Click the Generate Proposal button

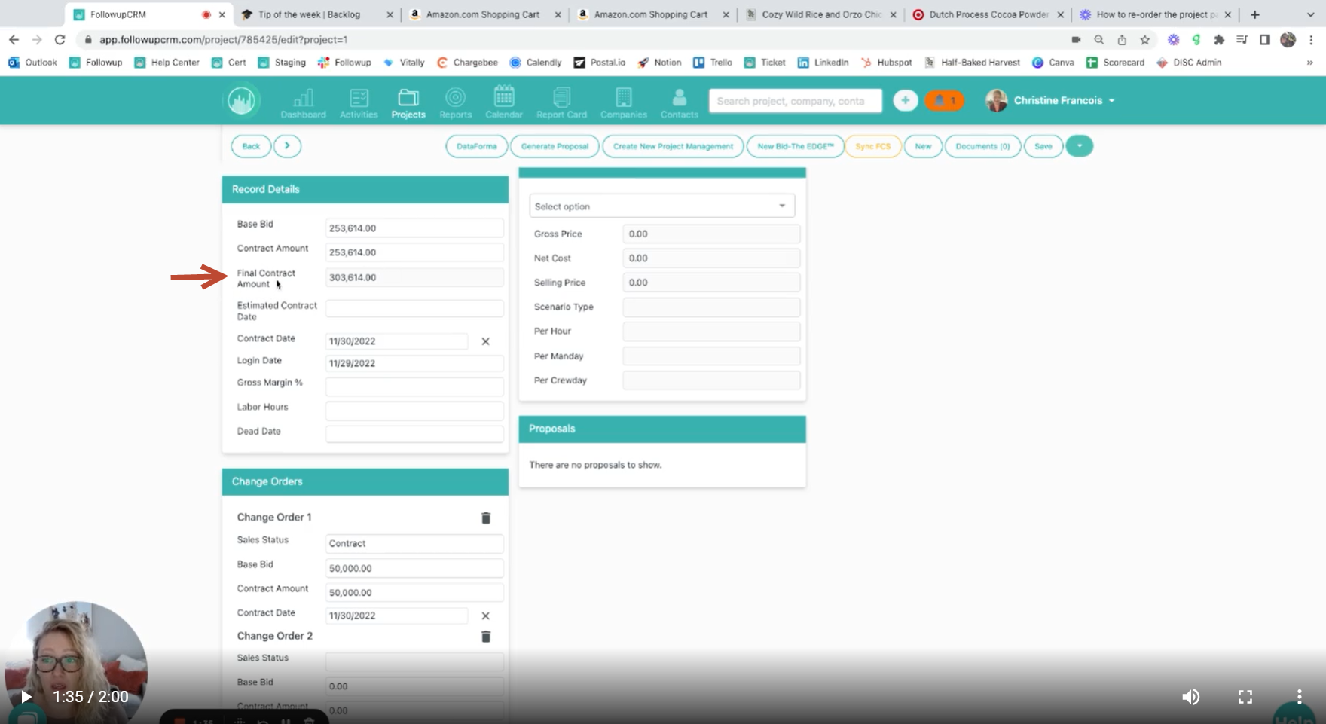pyautogui.click(x=555, y=145)
